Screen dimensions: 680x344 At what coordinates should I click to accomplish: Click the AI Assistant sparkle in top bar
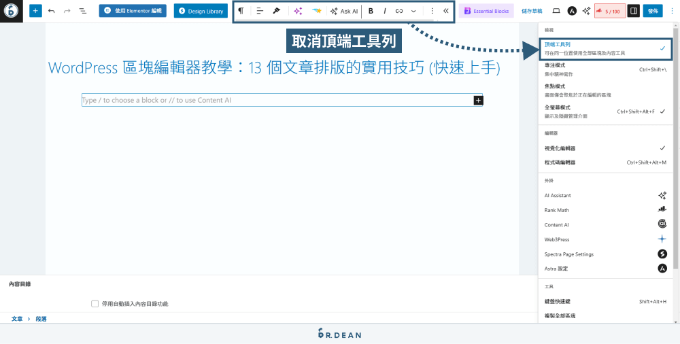point(586,12)
